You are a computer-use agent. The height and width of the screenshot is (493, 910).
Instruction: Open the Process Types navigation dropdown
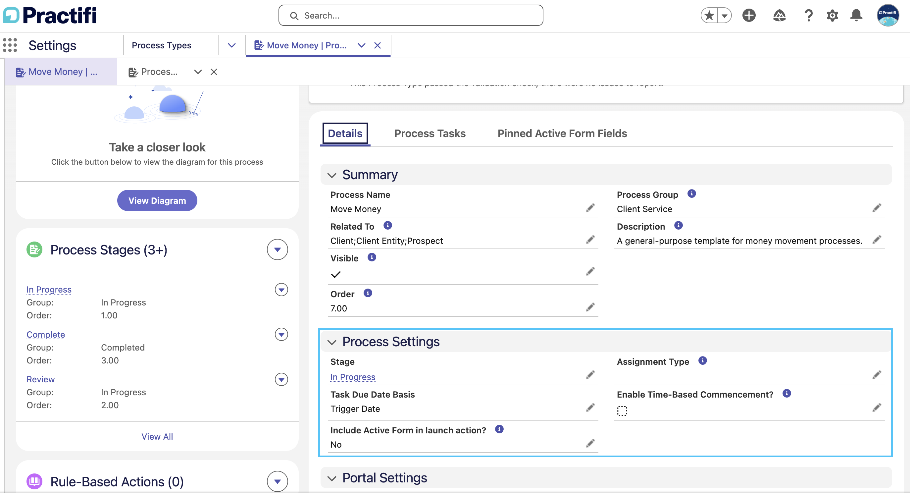[x=232, y=45]
